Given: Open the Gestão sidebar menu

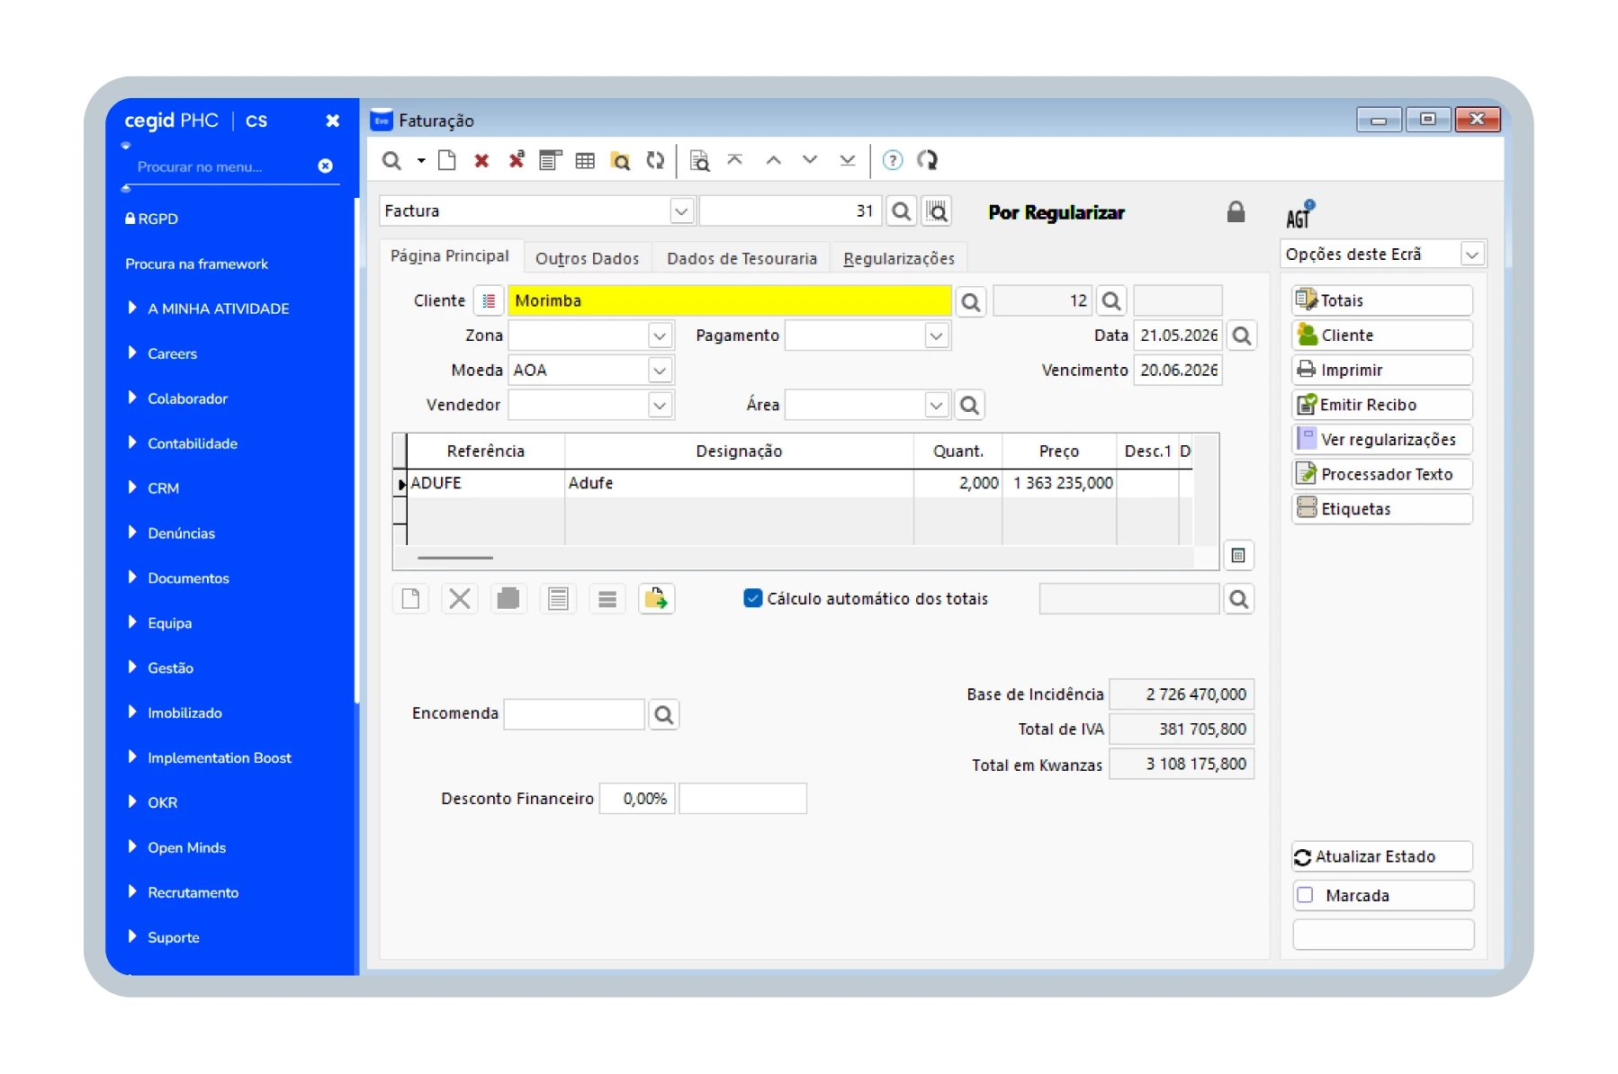Looking at the screenshot, I should point(170,668).
